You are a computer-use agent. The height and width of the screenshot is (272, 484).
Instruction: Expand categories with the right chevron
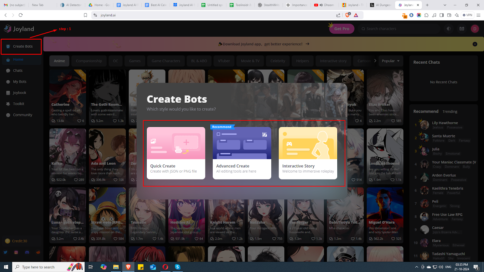tap(375, 61)
